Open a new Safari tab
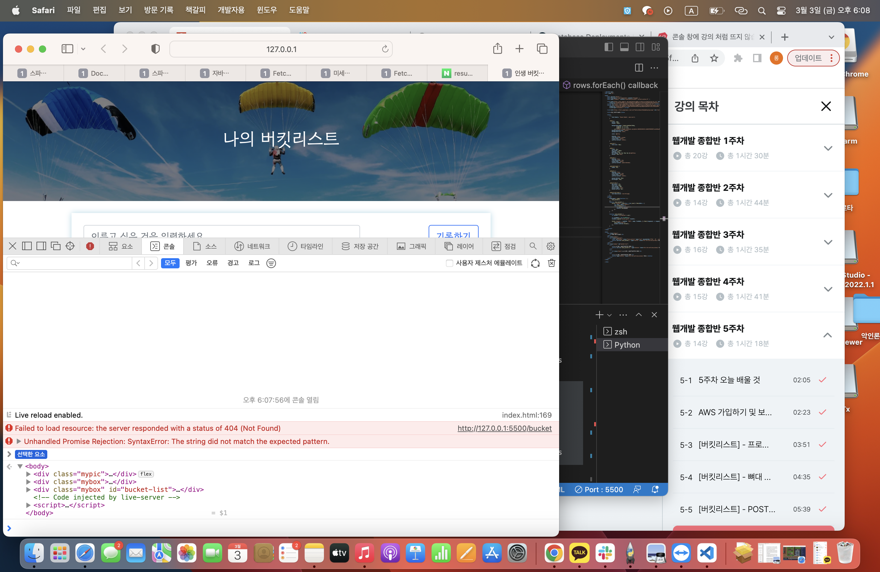The width and height of the screenshot is (880, 572). 519,49
